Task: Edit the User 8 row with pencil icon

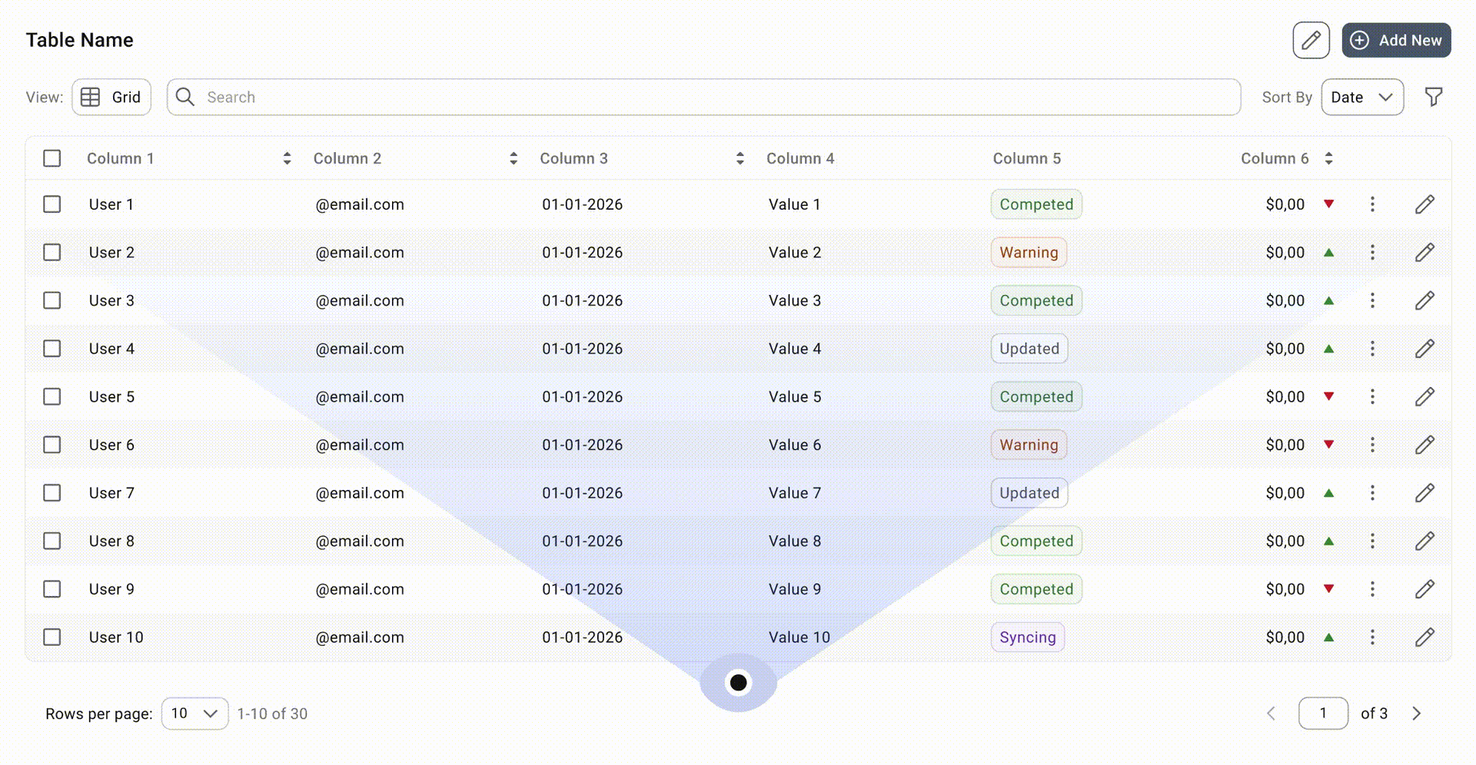Action: 1424,541
